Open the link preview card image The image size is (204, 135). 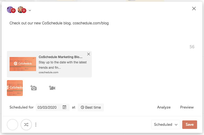pyautogui.click(x=23, y=64)
